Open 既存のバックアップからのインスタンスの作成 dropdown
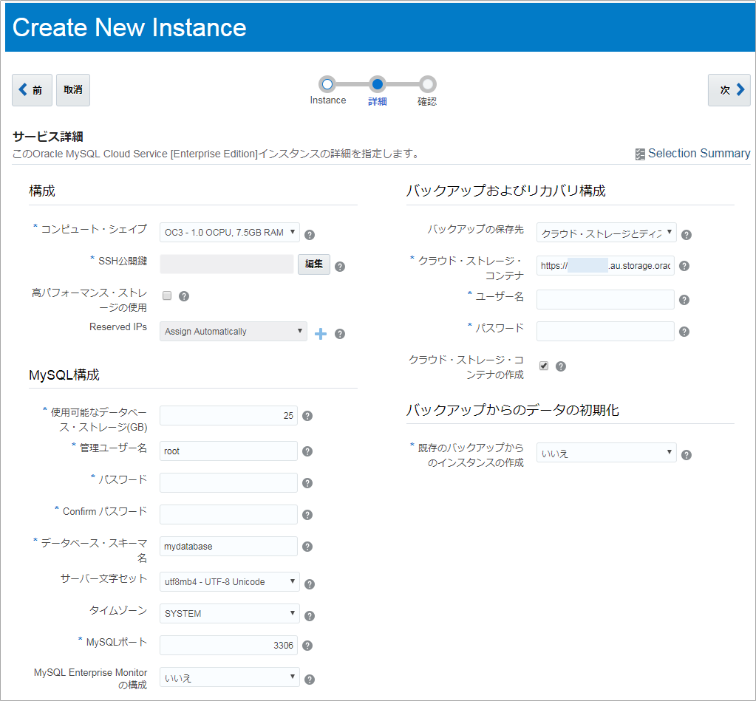Image resolution: width=756 pixels, height=701 pixels. pos(607,453)
